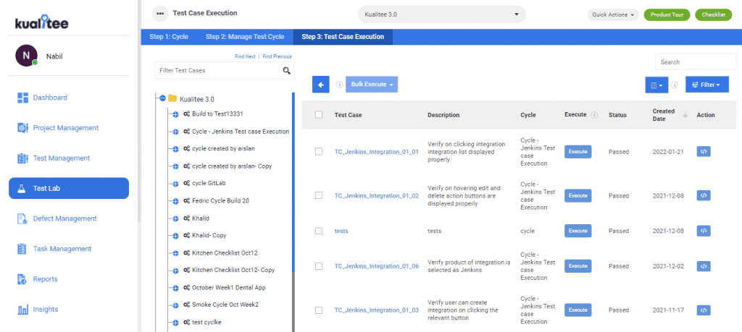Image resolution: width=742 pixels, height=332 pixels.
Task: Click the sort arrow on Created Date column
Action: [685, 115]
